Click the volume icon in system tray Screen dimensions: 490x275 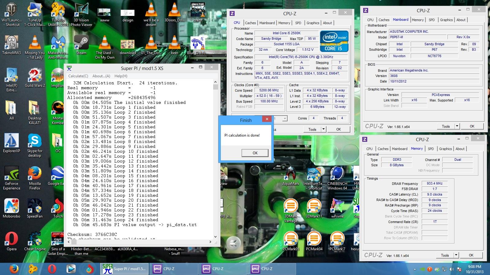452,269
